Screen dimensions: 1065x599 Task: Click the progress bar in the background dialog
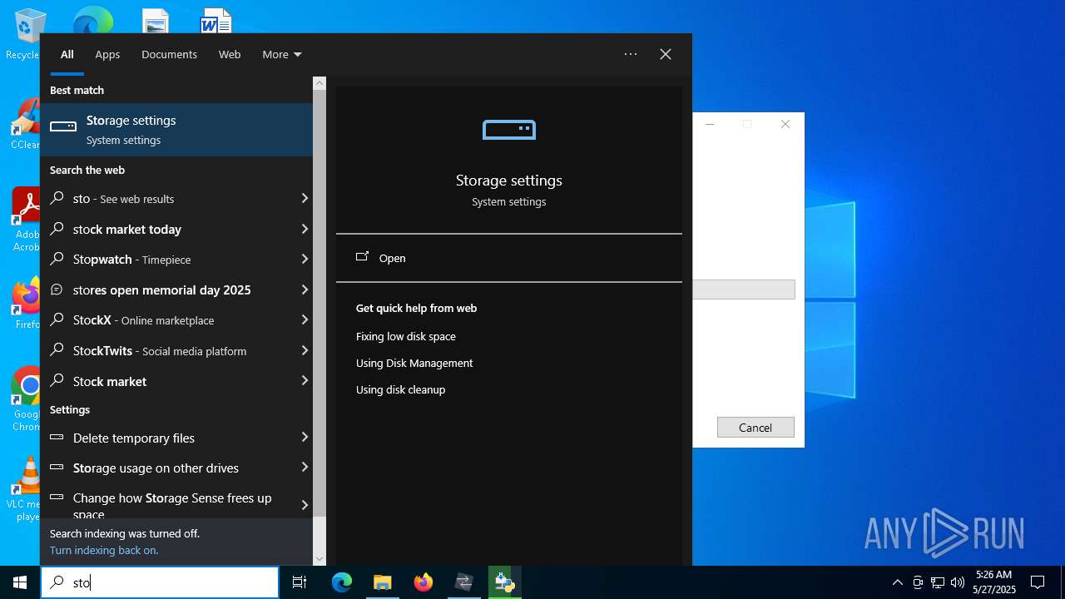click(x=744, y=290)
